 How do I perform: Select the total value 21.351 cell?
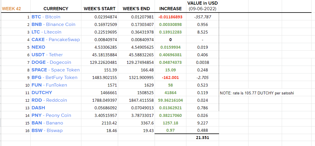click(202, 138)
